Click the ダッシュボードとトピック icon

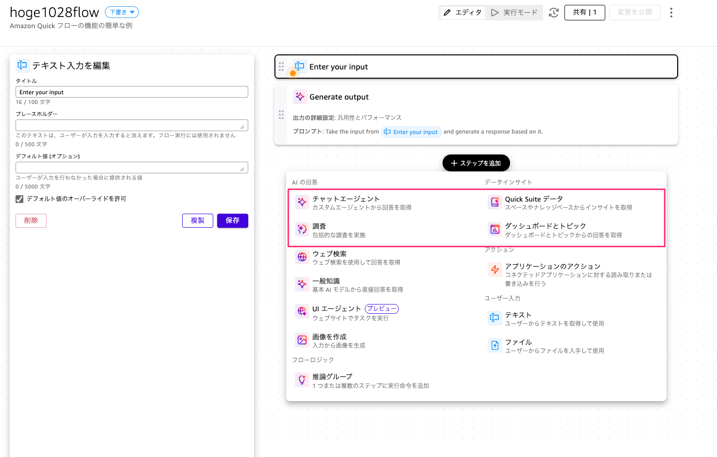point(495,229)
